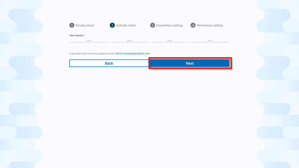Jump to the Permission setting step label
Viewport: 299px width, 168px height.
tap(210, 25)
